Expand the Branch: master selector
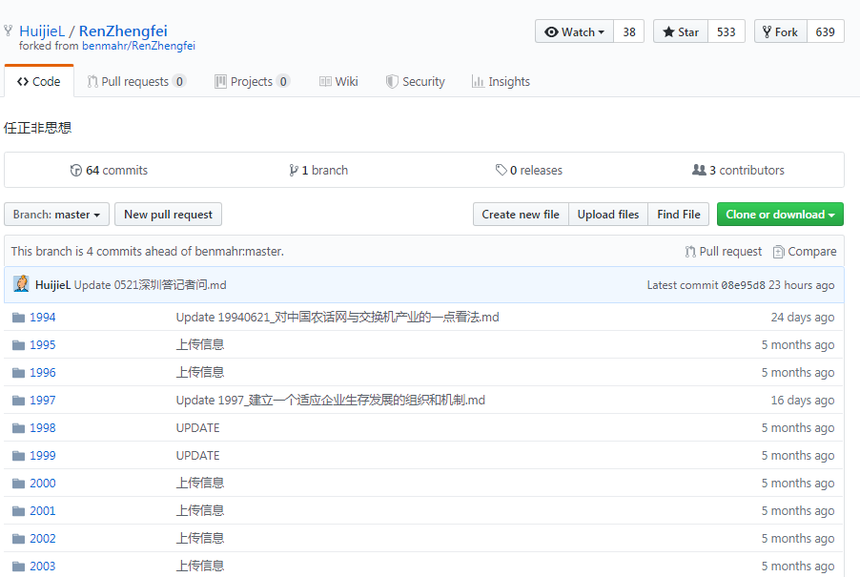The width and height of the screenshot is (860, 577). [56, 215]
